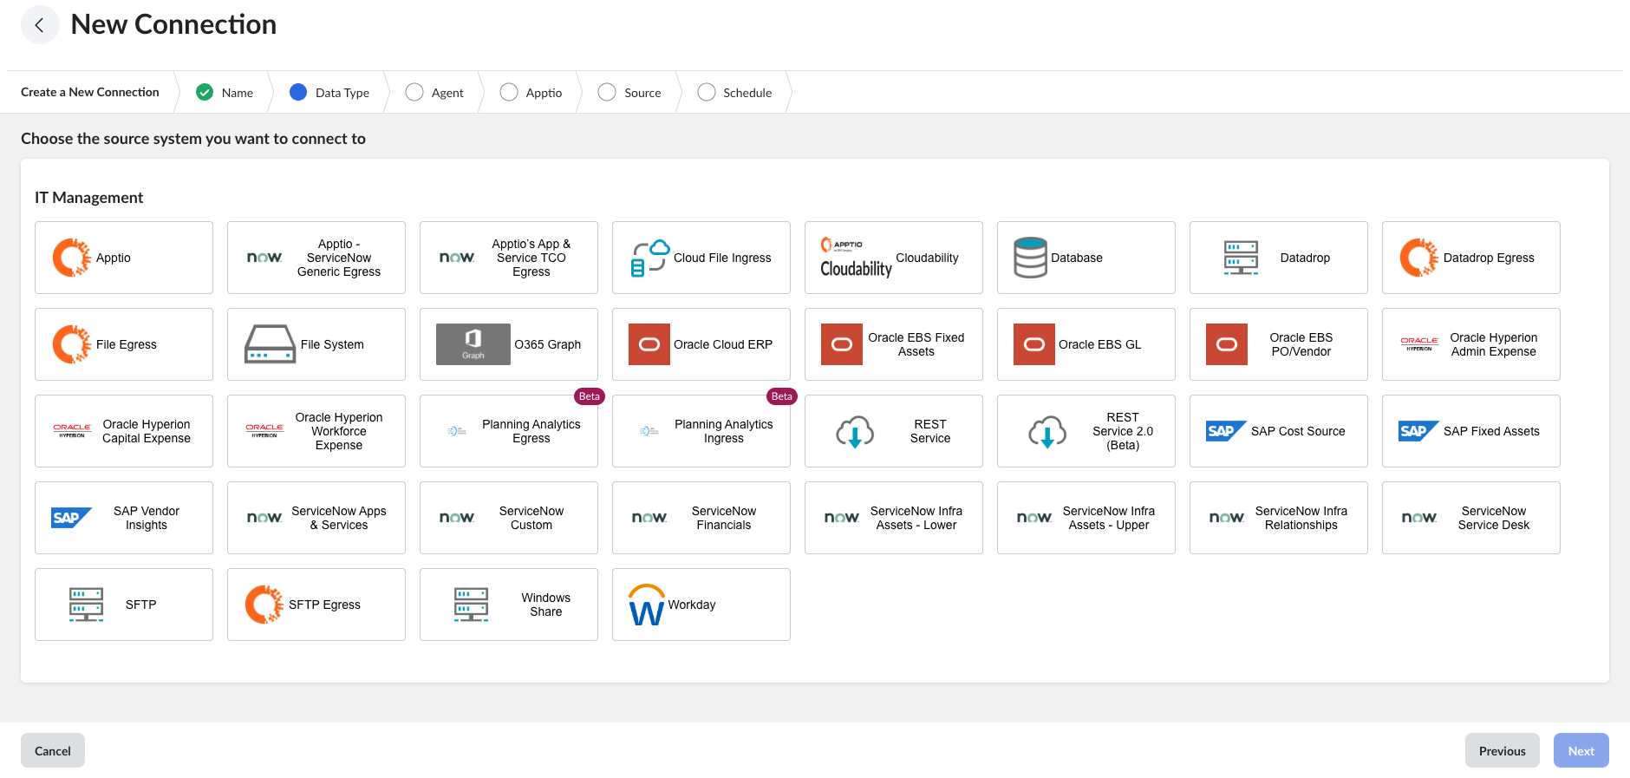Select ServiceNow Apps & Services tile text
This screenshot has width=1630, height=778.
tap(339, 518)
